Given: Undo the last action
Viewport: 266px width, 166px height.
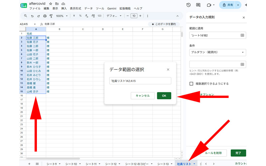Looking at the screenshot, I should 32,16.
